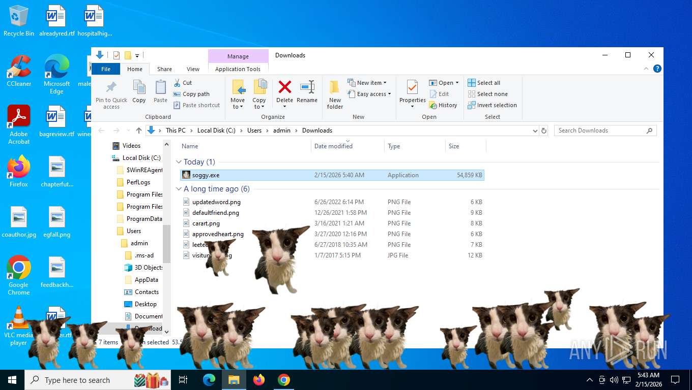Collapse the A long time ago group
The height and width of the screenshot is (390, 692).
pos(179,189)
